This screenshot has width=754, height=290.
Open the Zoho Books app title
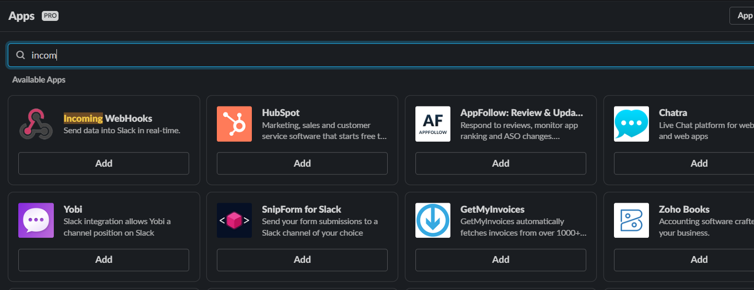(x=684, y=209)
